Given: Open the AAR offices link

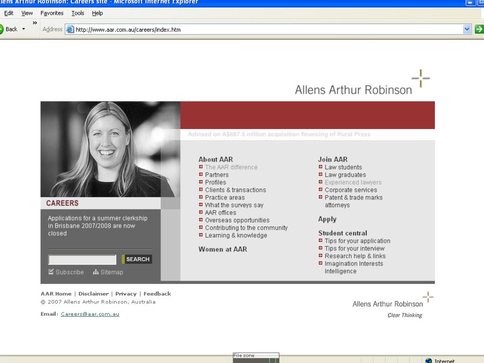Looking at the screenshot, I should [x=220, y=212].
